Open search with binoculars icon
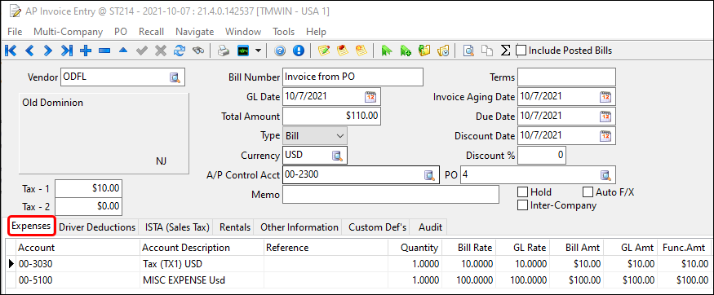This screenshot has width=714, height=295. pyautogui.click(x=198, y=51)
